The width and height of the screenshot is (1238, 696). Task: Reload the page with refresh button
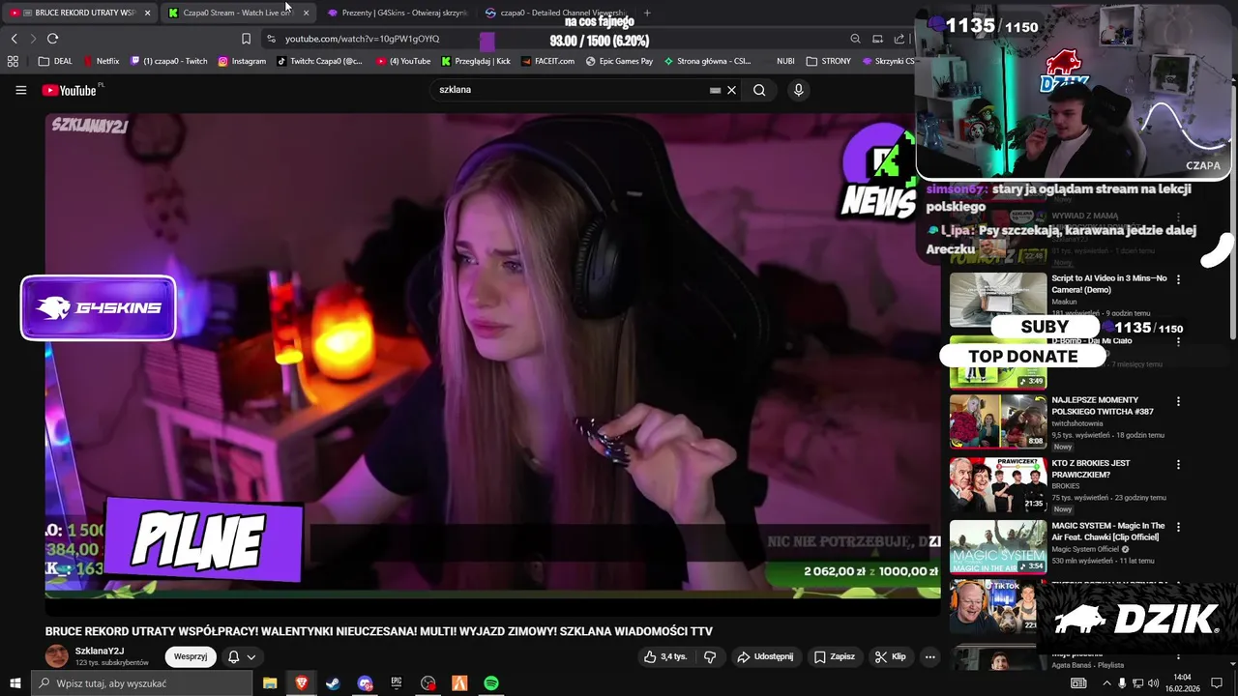[x=52, y=39]
